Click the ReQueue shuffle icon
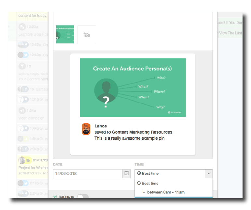Image resolution: width=251 pixels, height=210 pixels. coord(55,197)
